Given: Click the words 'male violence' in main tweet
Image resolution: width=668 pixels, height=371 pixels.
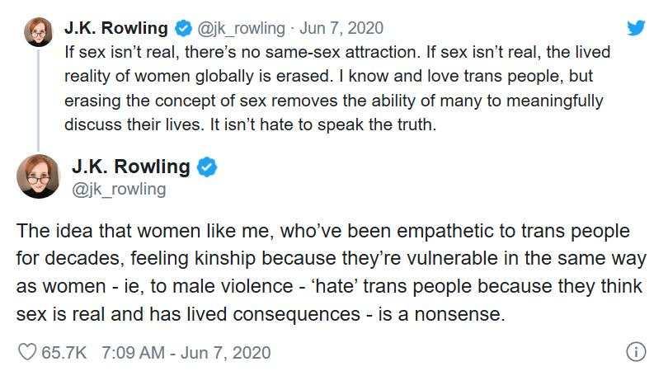Looking at the screenshot, I should [233, 286].
